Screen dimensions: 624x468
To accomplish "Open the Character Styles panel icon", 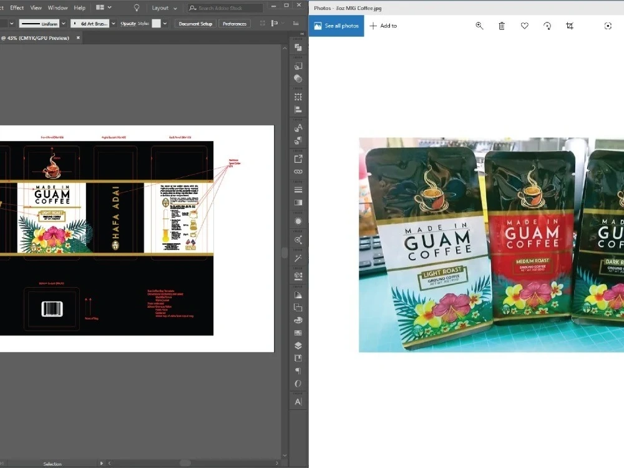I will 298,128.
